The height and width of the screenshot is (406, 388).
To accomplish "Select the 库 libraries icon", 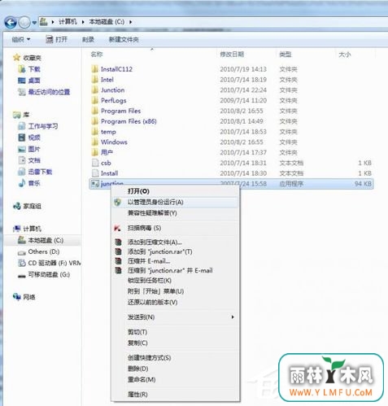I will click(x=16, y=115).
